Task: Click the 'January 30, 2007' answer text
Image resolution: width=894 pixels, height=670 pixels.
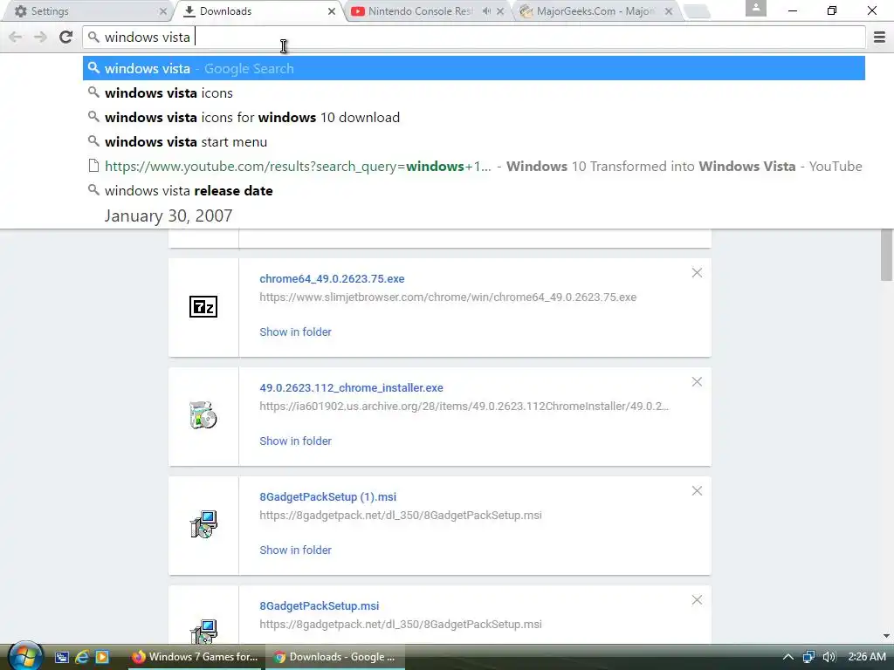Action: 168,215
